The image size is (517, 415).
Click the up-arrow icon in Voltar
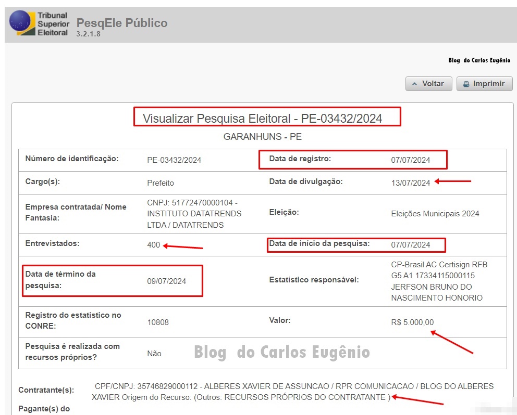[x=414, y=84]
